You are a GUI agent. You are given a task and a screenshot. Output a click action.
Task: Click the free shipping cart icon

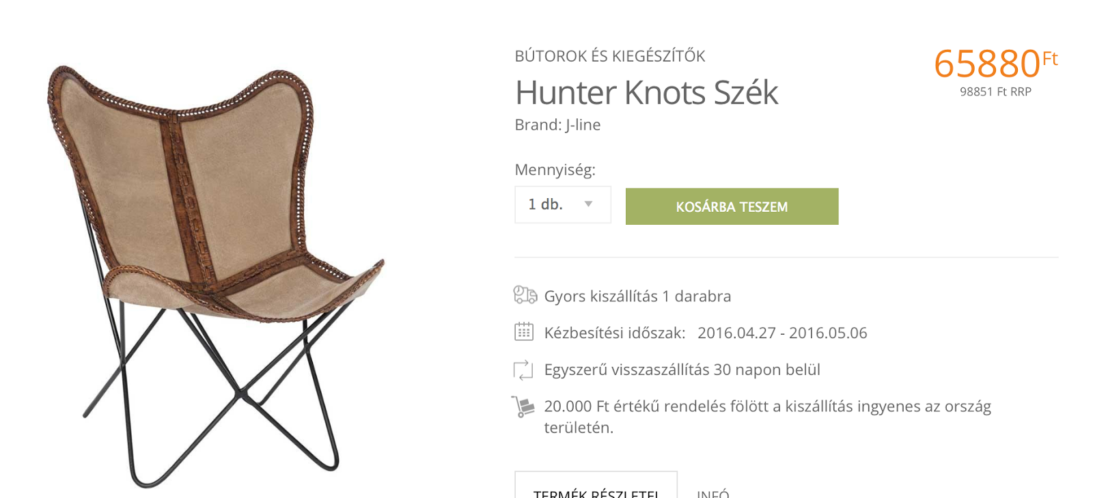tap(523, 406)
